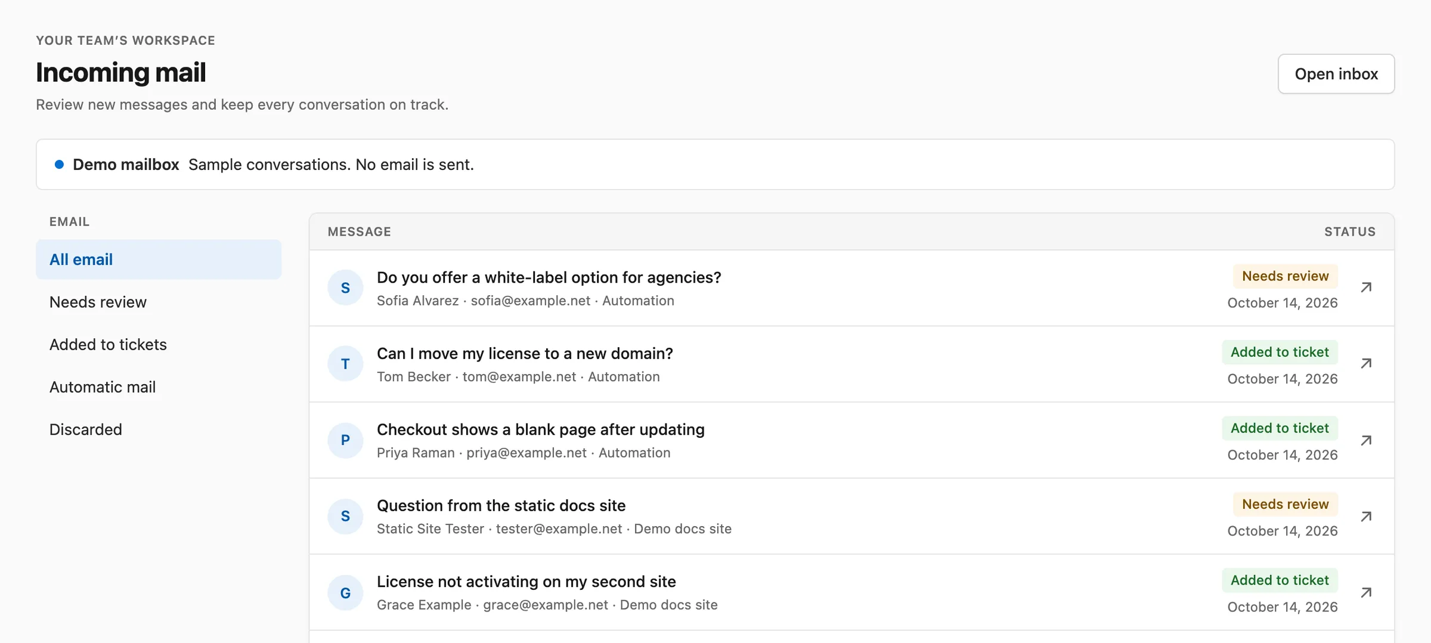
Task: Open "License not activating on my second site"
Action: point(526,582)
